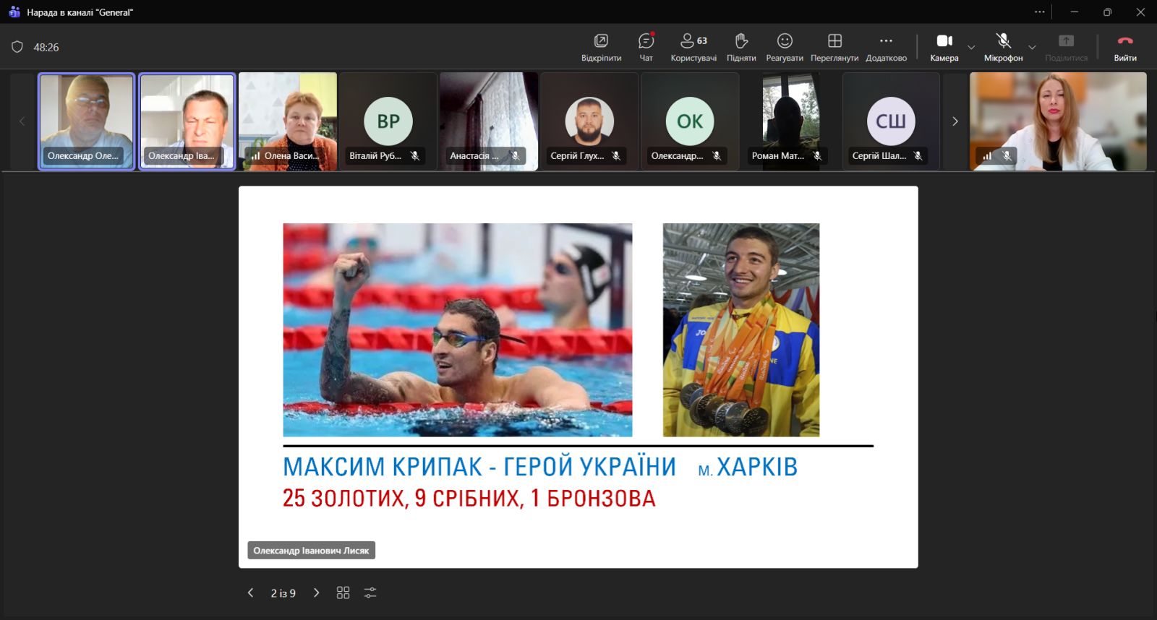1157x620 pixels.
Task: Raise hand with Підняти icon
Action: click(x=741, y=47)
